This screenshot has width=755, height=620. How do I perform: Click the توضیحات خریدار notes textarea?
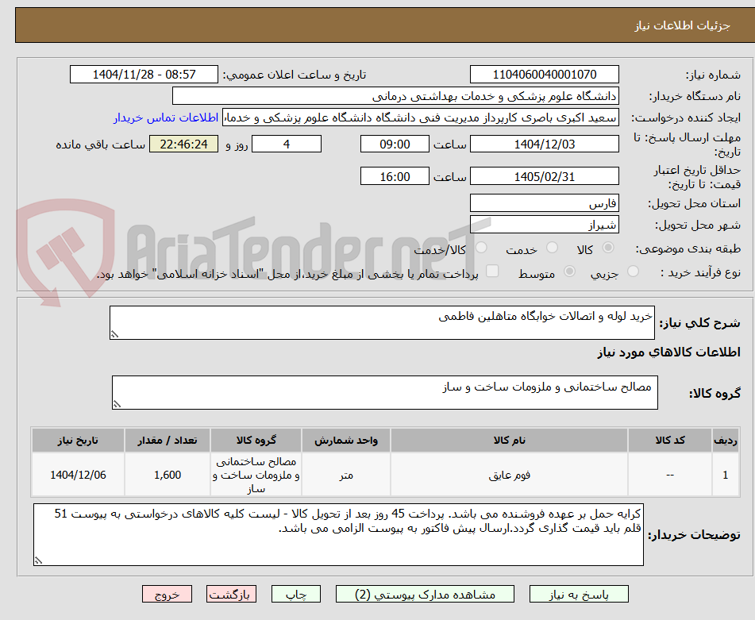[x=338, y=534]
